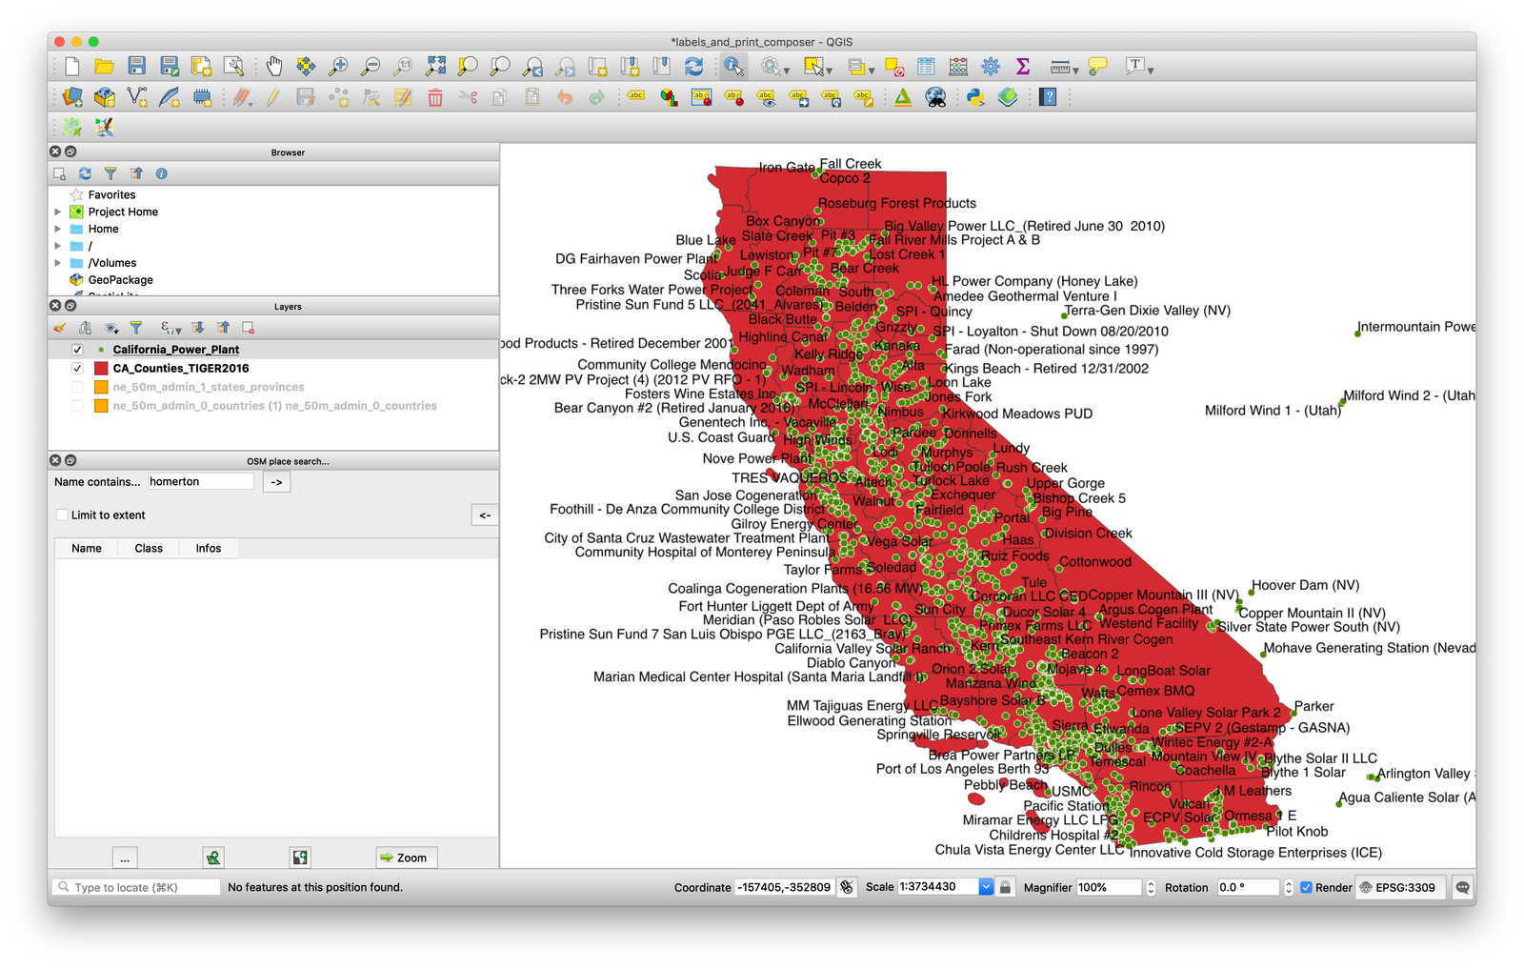
Task: Filter the Browser panel with funnel icon
Action: point(110,173)
